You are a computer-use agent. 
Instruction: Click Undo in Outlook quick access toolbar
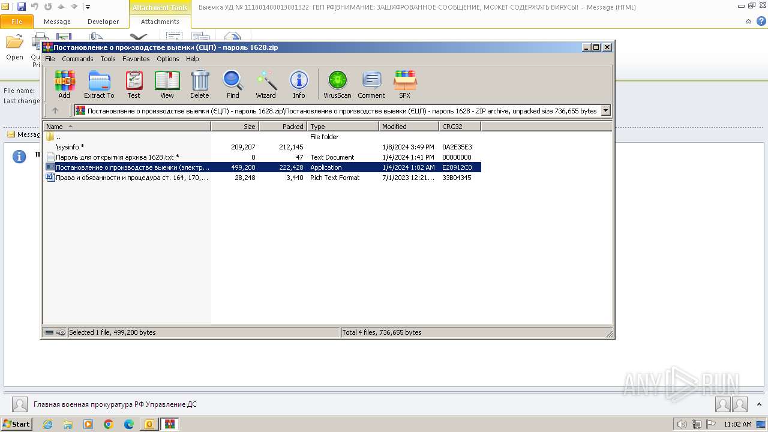[x=35, y=7]
